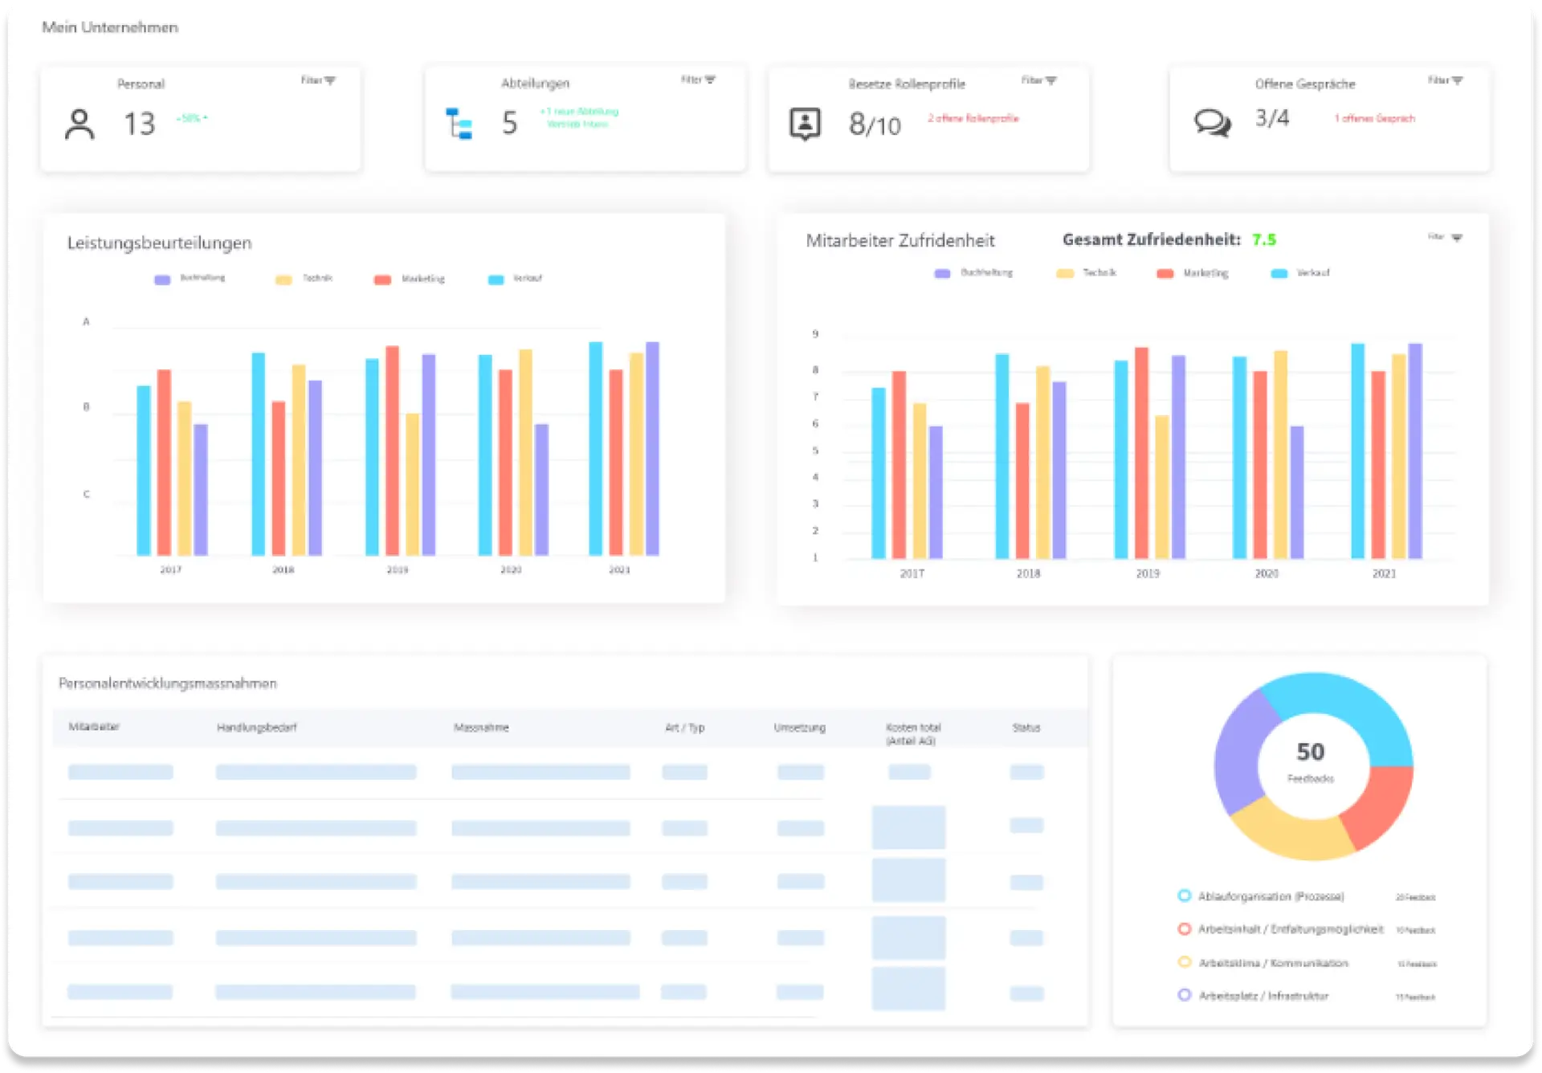1542x1073 pixels.
Task: Click the org-chart icon in the Abteilungen card
Action: (x=459, y=124)
